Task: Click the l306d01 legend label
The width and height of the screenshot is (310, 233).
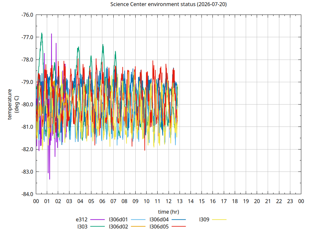Action: pos(119,219)
